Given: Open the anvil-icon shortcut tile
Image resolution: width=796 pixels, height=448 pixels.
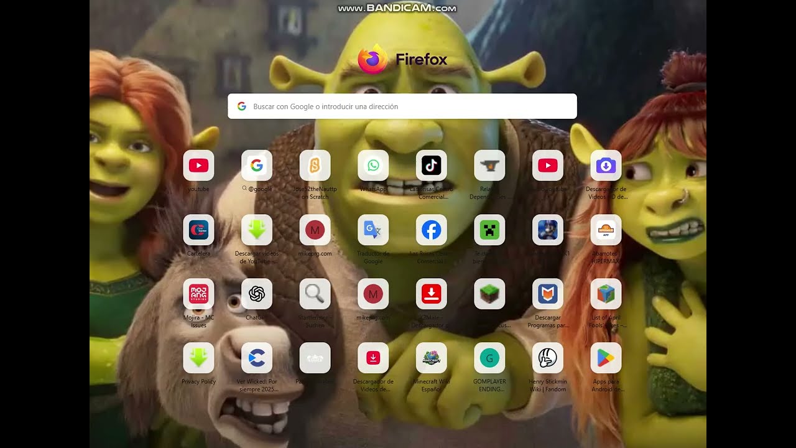Looking at the screenshot, I should [x=489, y=166].
